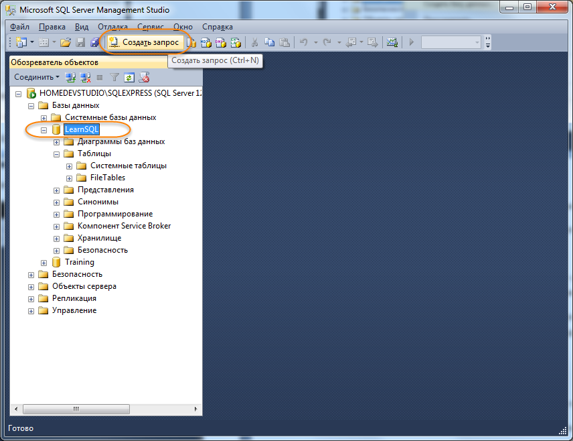This screenshot has width=573, height=441.
Task: Click the Redo arrow icon
Action: [x=327, y=42]
